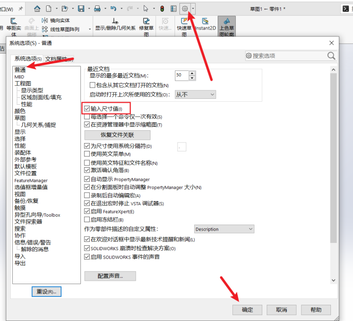Click the options panel scroll down arrow
Screen dimensions: 353x321
click(333, 280)
